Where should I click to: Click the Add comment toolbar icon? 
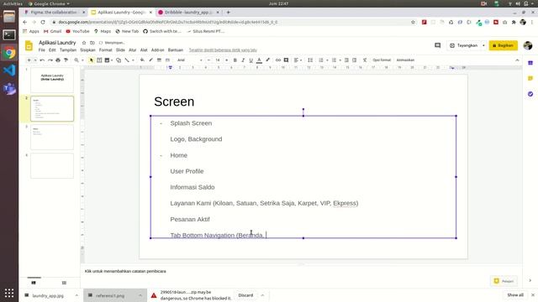click(x=286, y=60)
